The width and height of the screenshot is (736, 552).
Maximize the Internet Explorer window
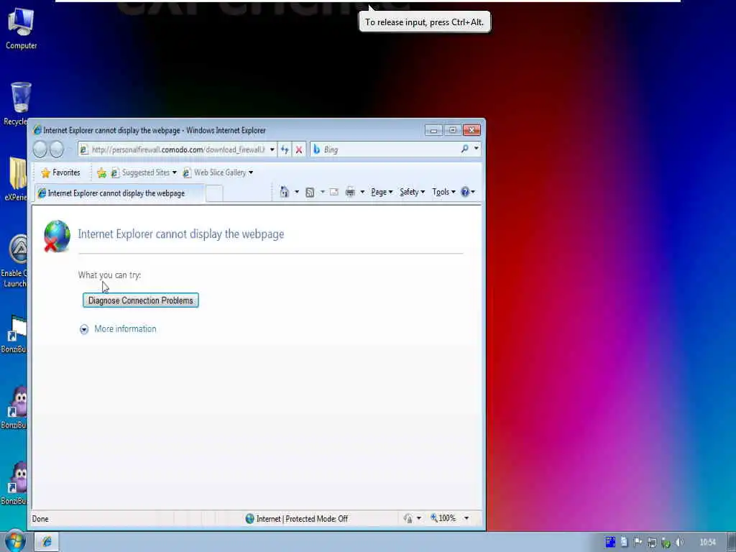point(453,131)
